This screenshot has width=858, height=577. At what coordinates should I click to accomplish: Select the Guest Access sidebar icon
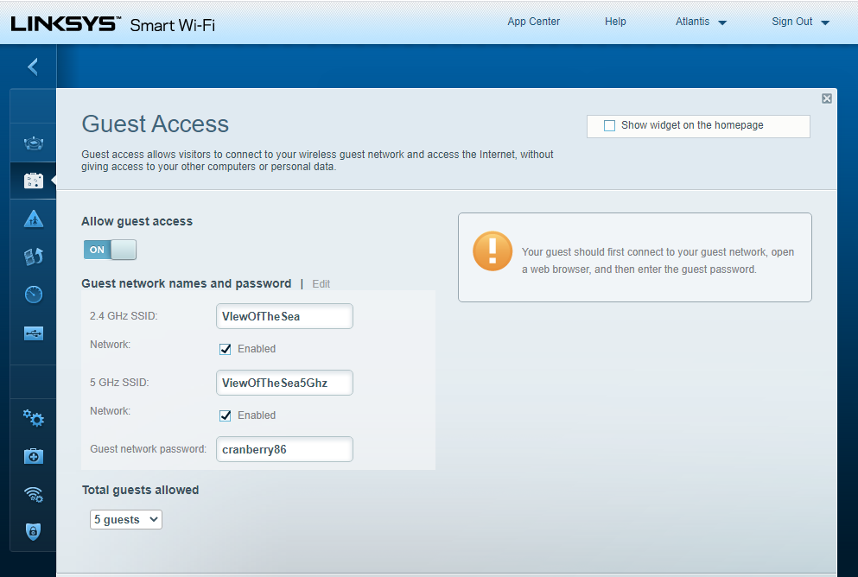click(32, 180)
